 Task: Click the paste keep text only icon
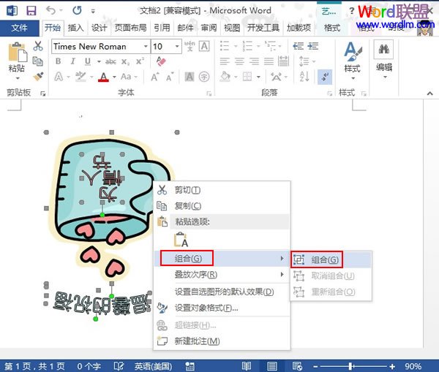180,239
